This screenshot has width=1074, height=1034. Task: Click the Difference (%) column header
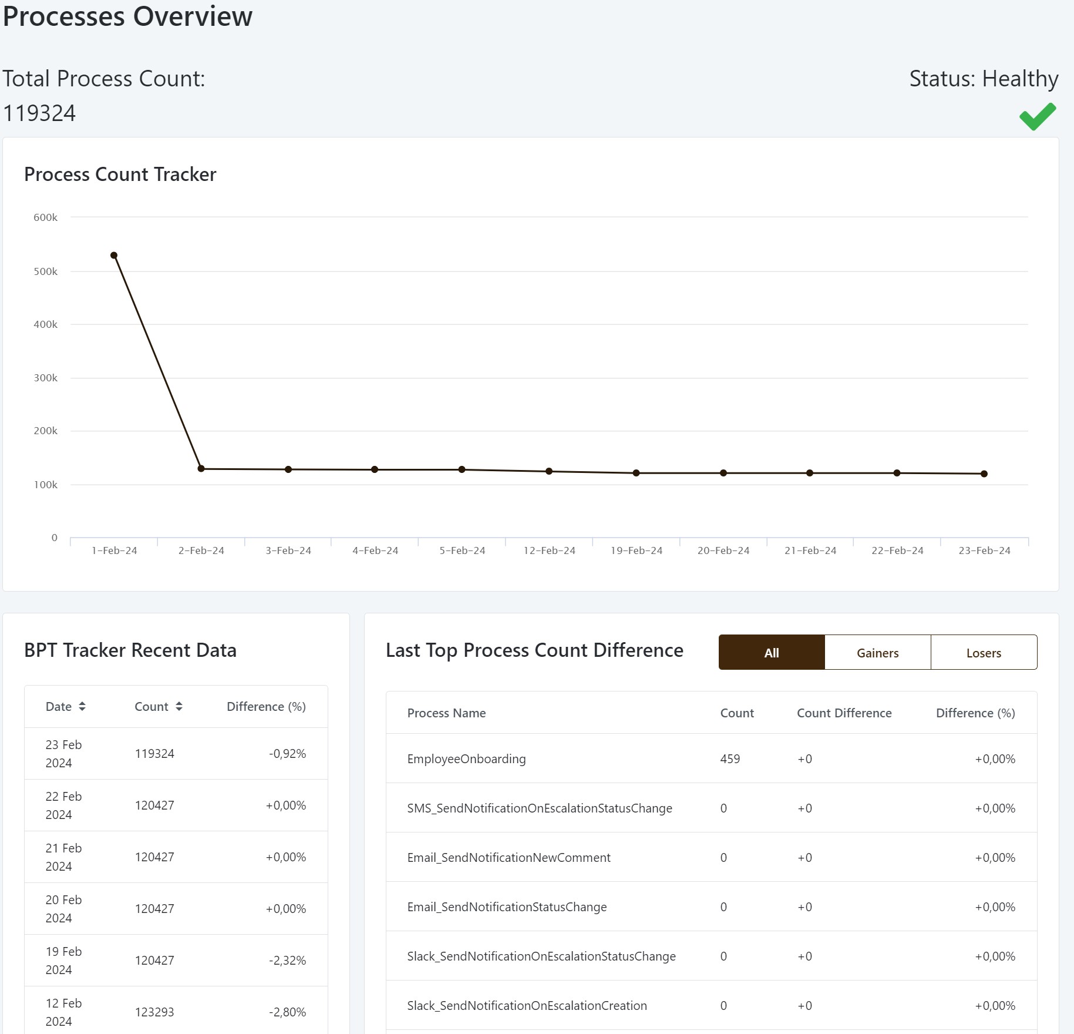tap(266, 706)
